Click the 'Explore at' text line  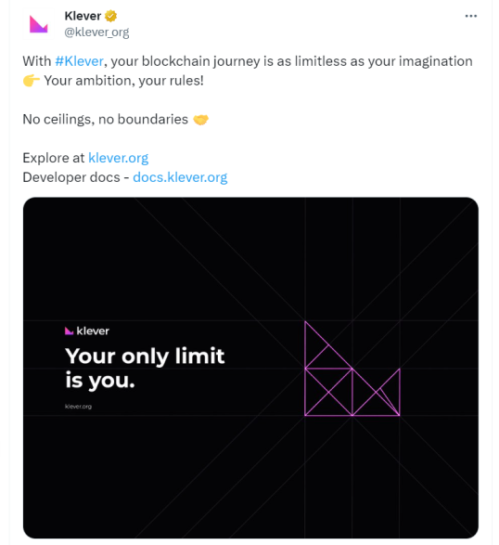click(x=54, y=158)
